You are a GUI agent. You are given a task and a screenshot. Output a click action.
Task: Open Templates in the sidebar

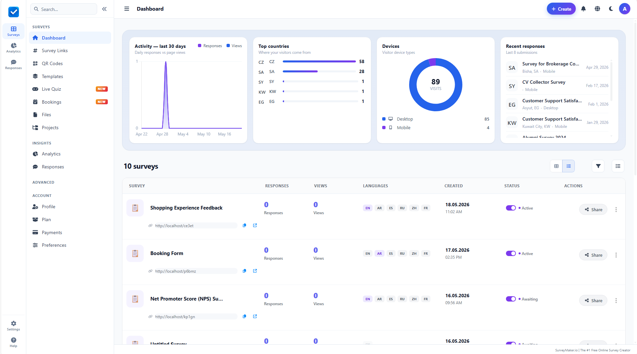click(x=70, y=76)
